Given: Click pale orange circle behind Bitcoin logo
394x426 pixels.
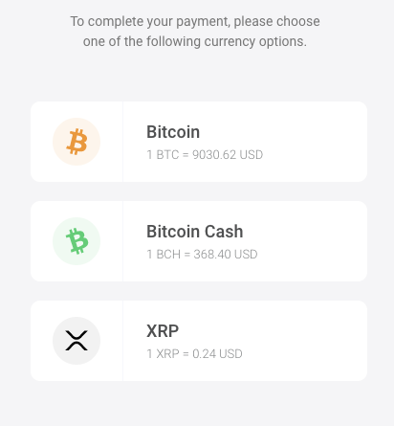Looking at the screenshot, I should click(77, 142).
